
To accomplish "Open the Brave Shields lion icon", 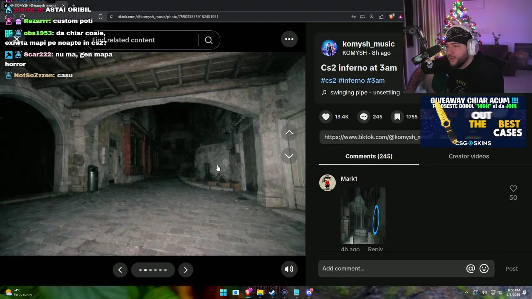I will (x=392, y=17).
